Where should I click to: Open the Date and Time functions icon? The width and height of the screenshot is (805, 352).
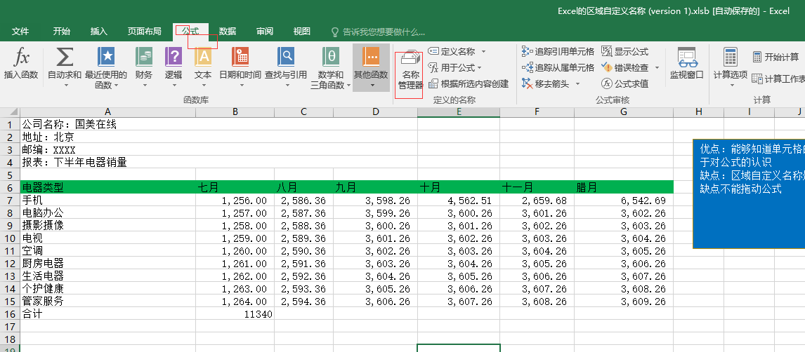coord(240,57)
